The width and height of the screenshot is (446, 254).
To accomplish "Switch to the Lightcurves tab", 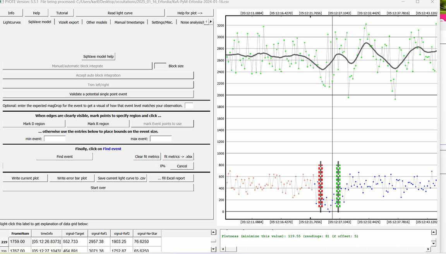I will [x=12, y=22].
